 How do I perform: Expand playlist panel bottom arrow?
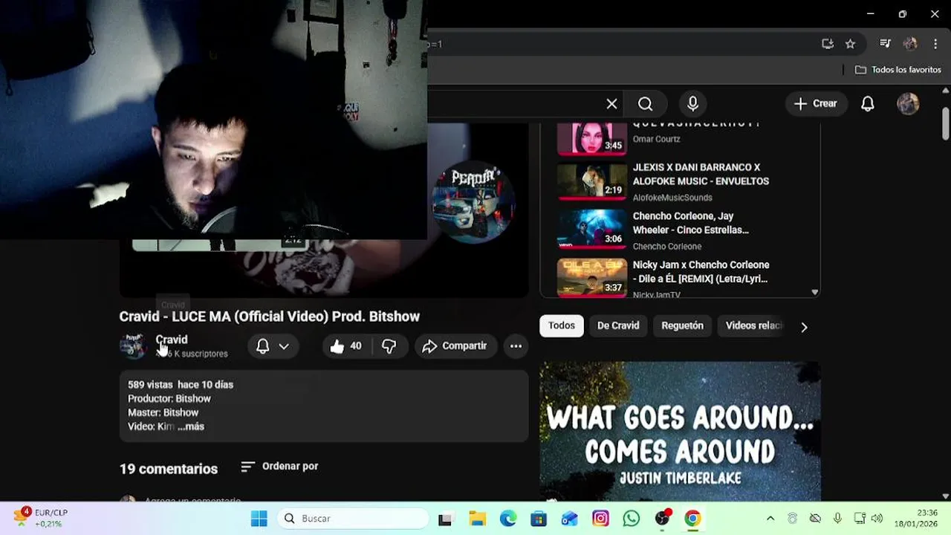click(814, 293)
